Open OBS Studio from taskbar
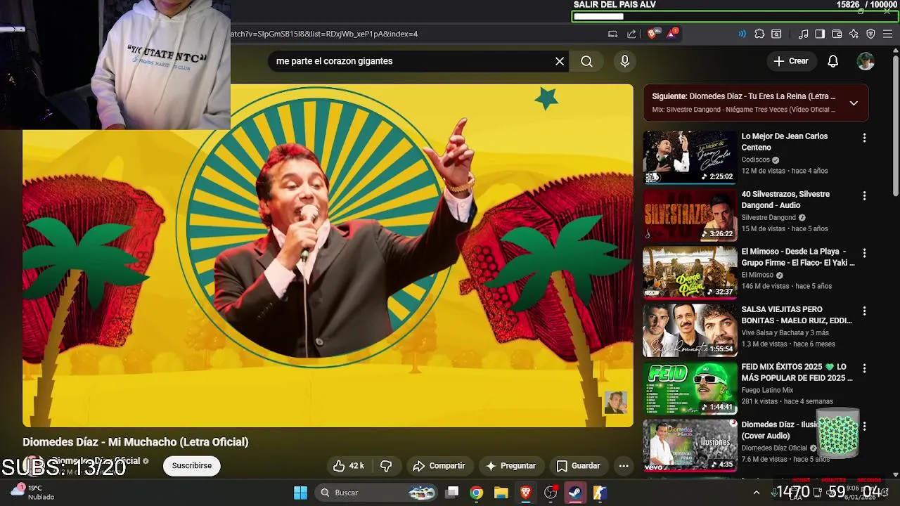This screenshot has height=506, width=900. point(551,493)
